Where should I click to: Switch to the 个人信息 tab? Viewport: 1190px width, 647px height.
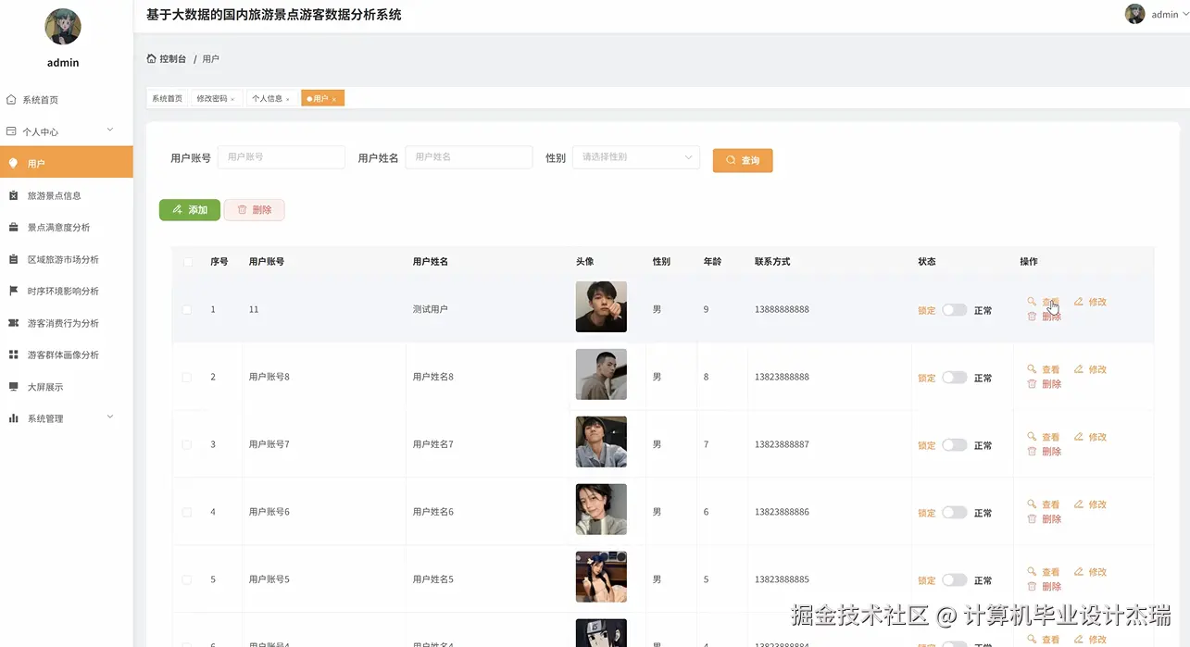(271, 98)
